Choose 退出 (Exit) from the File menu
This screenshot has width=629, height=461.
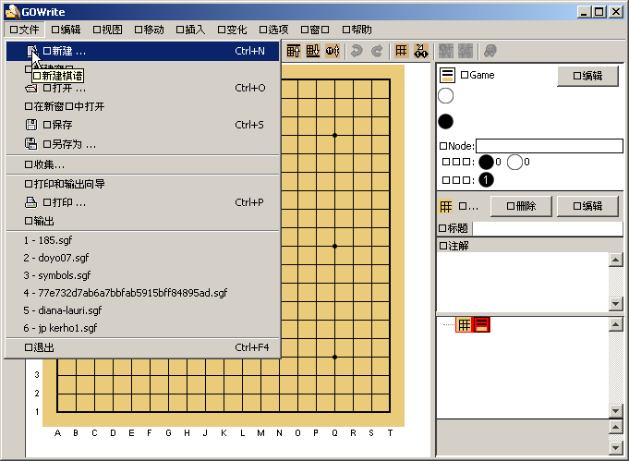pyautogui.click(x=143, y=347)
